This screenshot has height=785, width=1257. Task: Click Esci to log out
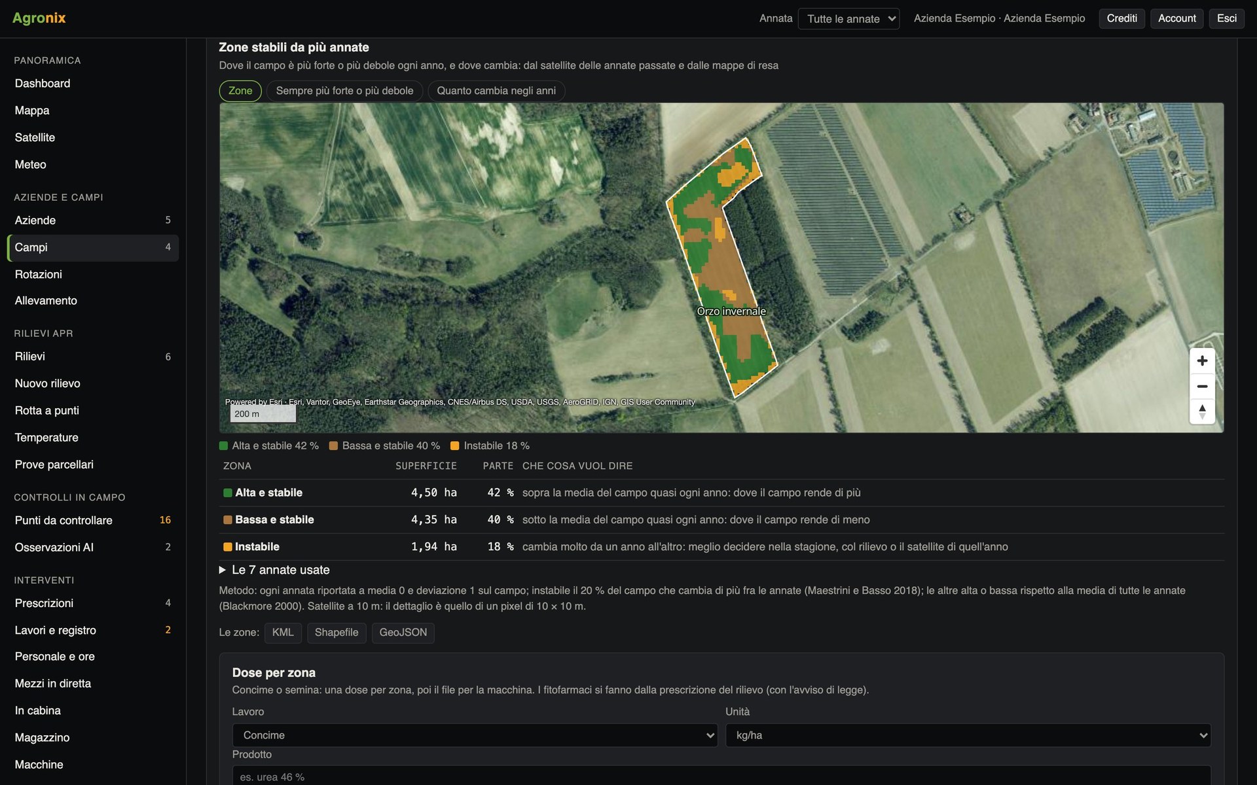click(1226, 18)
